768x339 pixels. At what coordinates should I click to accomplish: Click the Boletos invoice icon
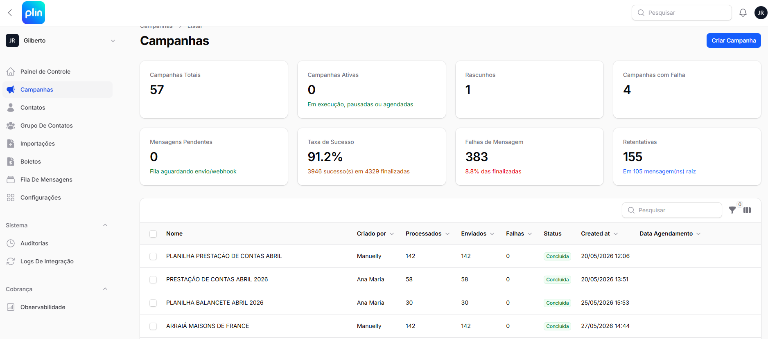click(x=11, y=162)
